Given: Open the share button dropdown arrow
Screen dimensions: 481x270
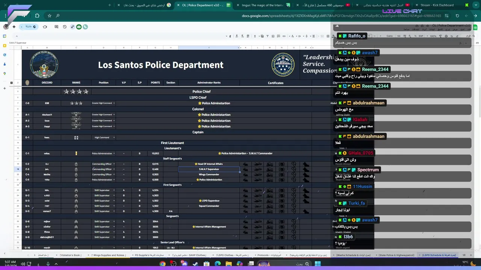Looking at the screenshot, I should [x=21, y=27].
